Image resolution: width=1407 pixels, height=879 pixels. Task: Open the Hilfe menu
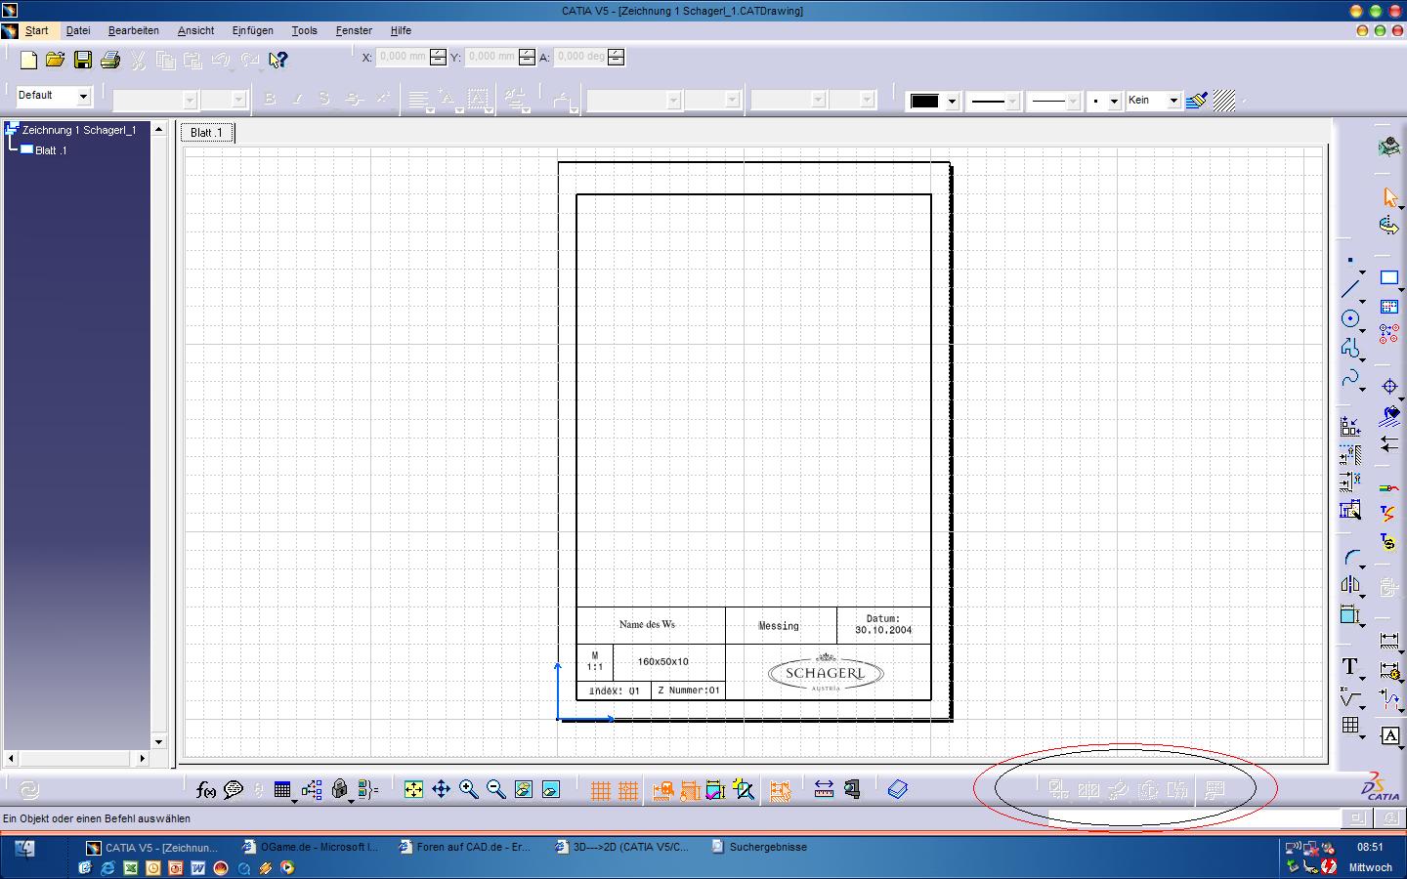[x=401, y=31]
